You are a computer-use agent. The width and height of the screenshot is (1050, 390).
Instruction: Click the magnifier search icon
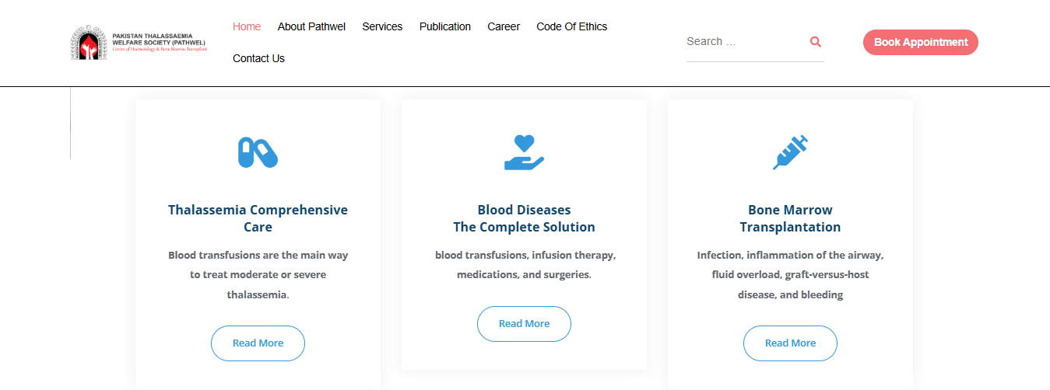tap(816, 42)
